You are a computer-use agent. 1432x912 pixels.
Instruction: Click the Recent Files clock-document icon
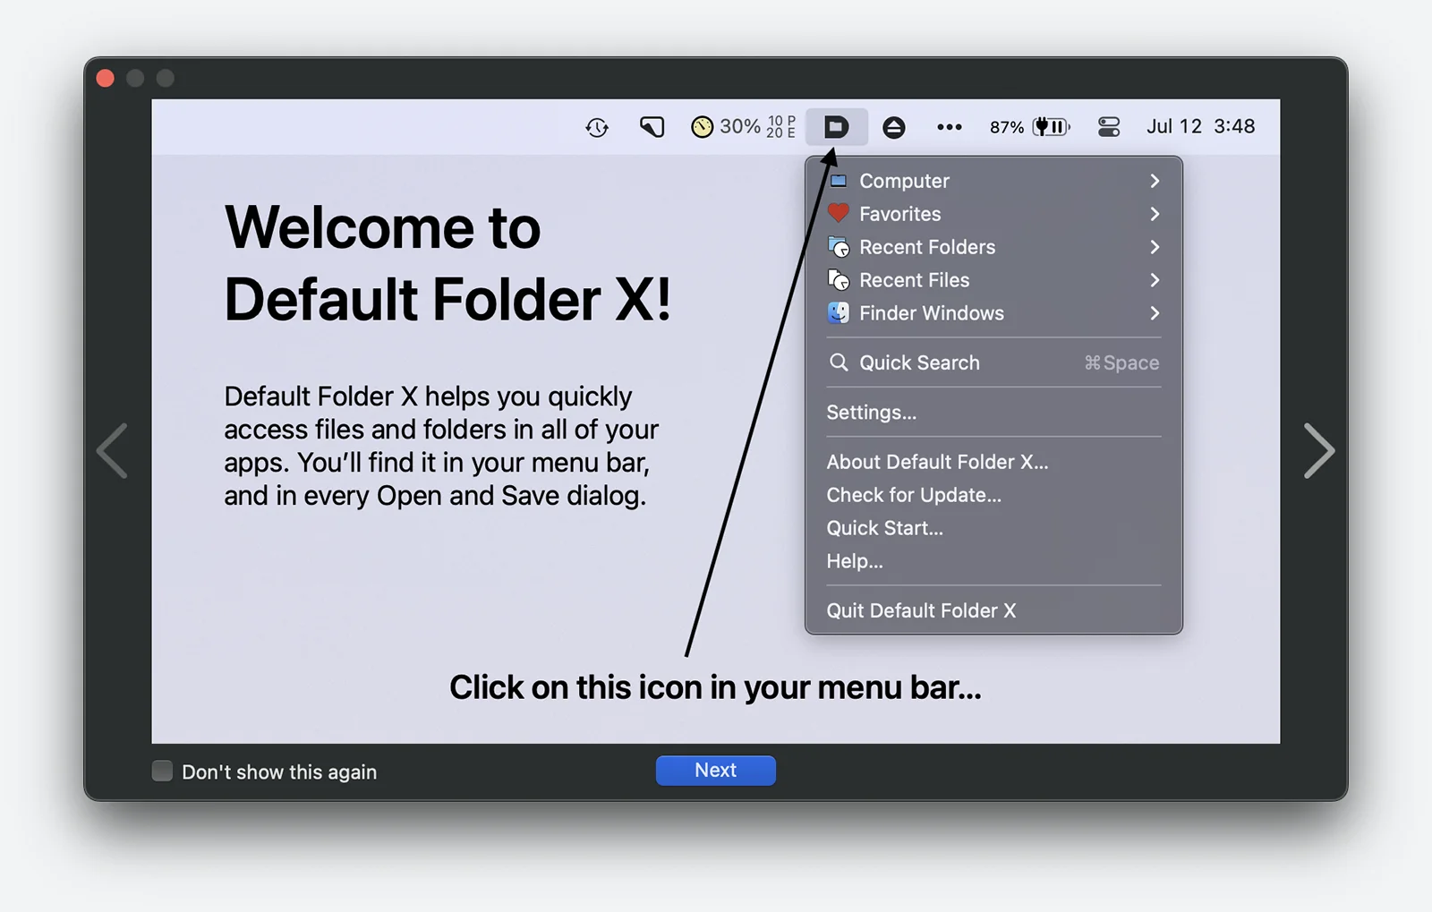tap(839, 280)
